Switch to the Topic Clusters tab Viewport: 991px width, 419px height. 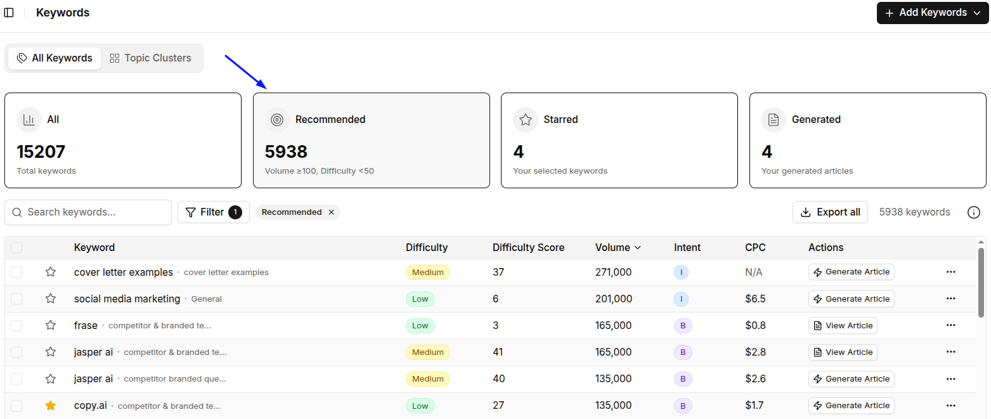tap(150, 58)
